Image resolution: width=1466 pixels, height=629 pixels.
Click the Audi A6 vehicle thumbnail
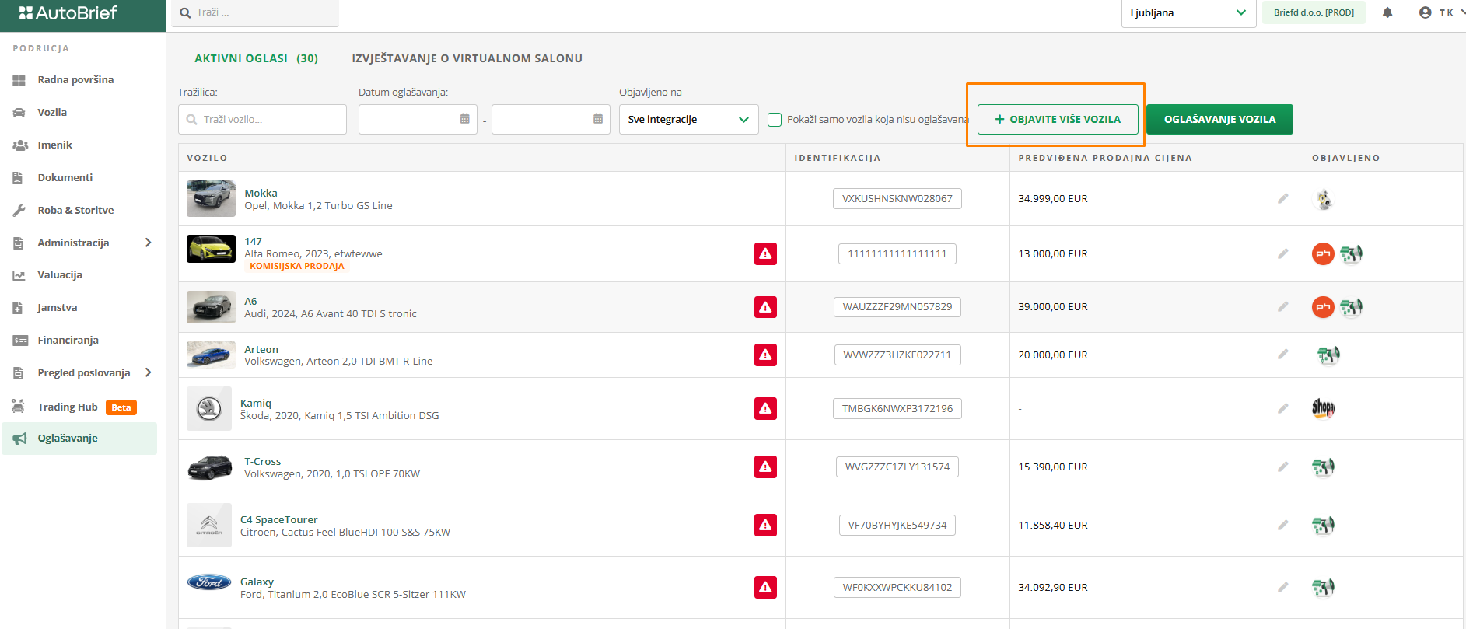[x=211, y=307]
